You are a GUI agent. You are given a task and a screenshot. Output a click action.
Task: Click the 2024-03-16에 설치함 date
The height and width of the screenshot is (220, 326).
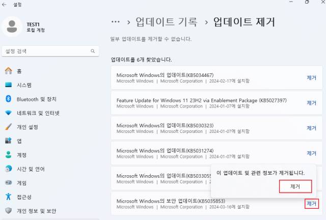click(229, 207)
